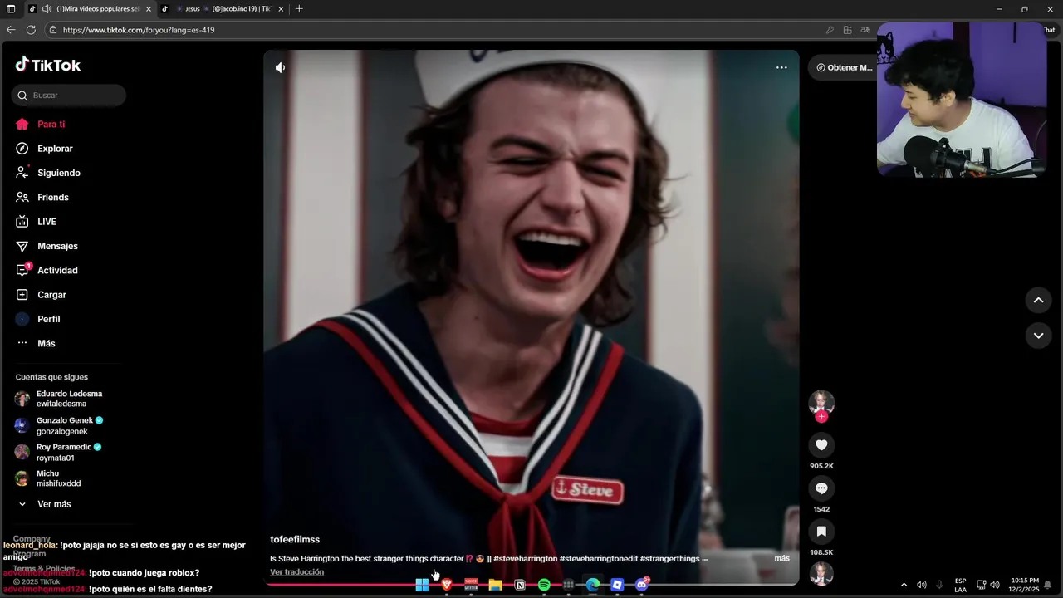The width and height of the screenshot is (1063, 598).
Task: Close the jacob.ino19 tab
Action: 281,9
